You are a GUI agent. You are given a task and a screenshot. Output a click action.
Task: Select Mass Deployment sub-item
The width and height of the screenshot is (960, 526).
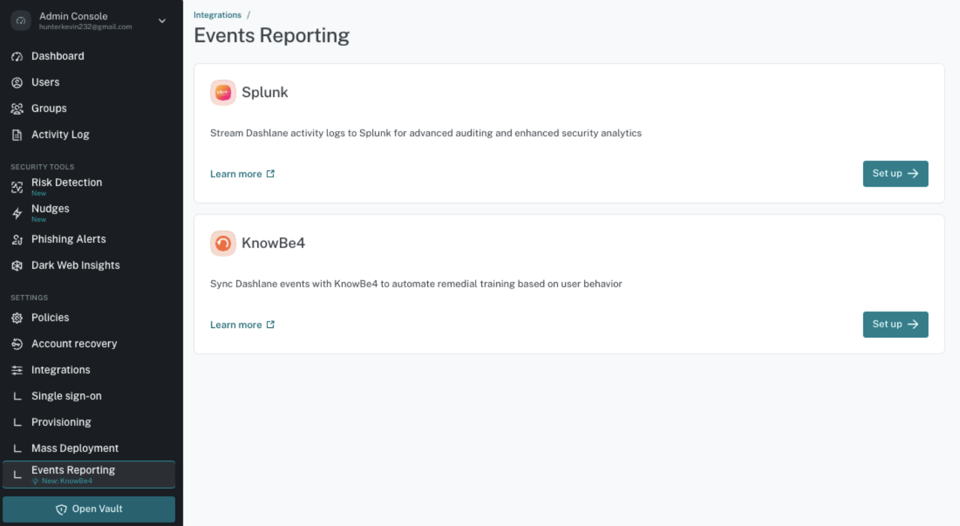pyautogui.click(x=89, y=448)
